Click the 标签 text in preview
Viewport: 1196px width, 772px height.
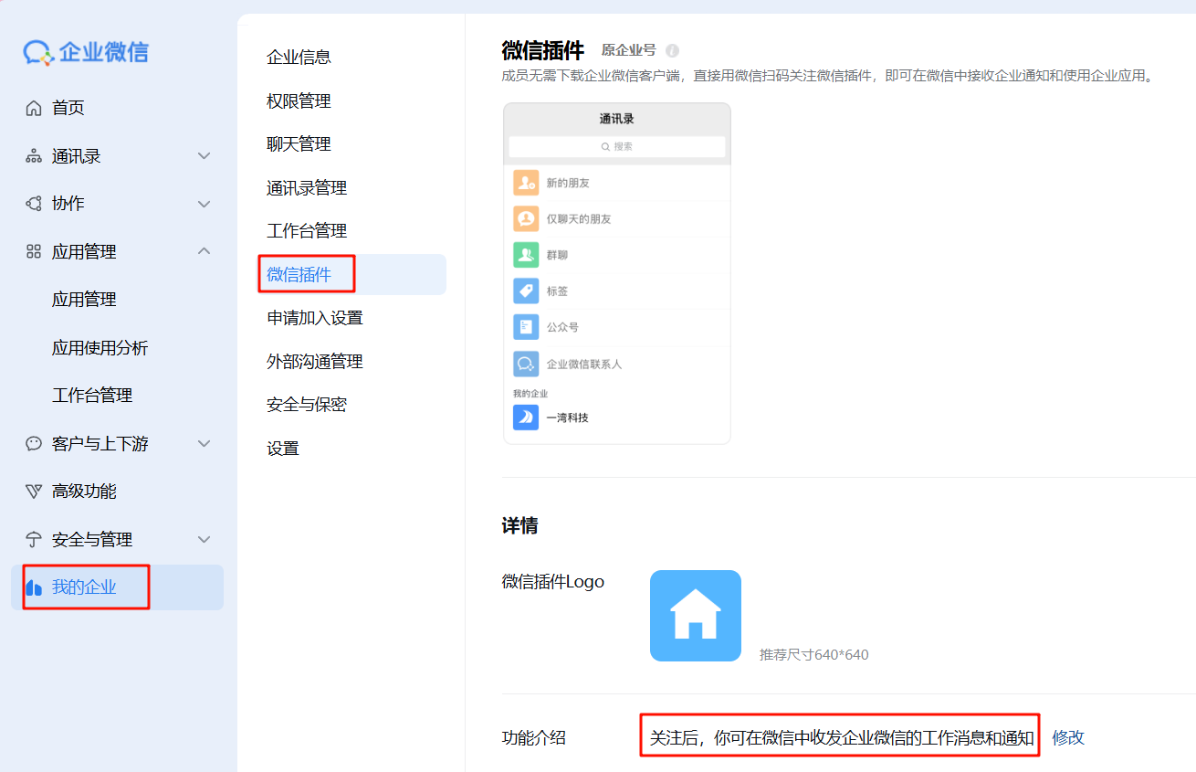[x=557, y=291]
